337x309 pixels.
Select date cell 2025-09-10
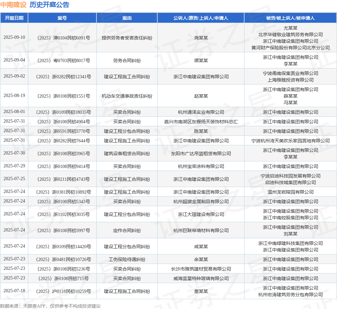point(14,37)
